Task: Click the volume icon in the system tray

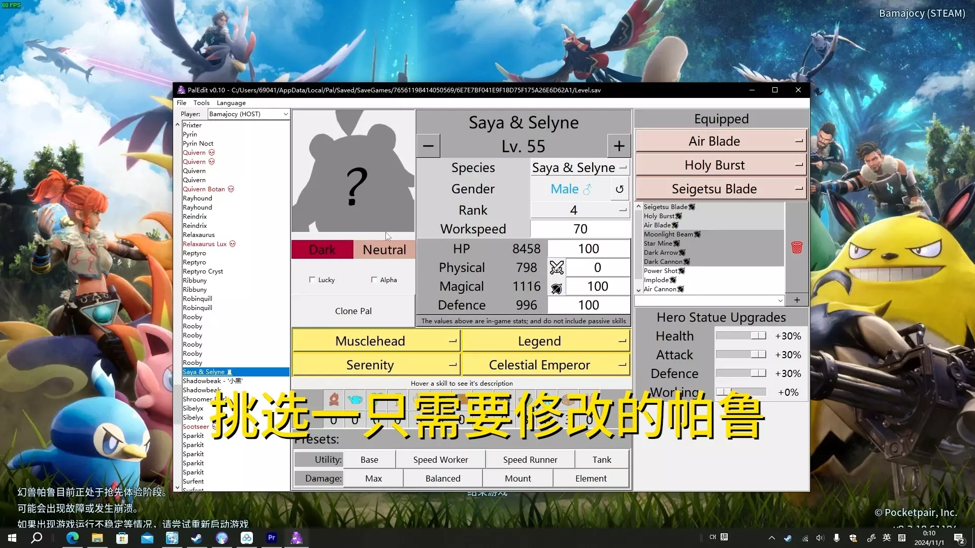Action: (x=820, y=538)
